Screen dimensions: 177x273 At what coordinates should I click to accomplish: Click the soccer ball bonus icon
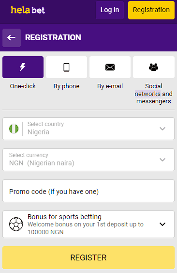(x=16, y=224)
